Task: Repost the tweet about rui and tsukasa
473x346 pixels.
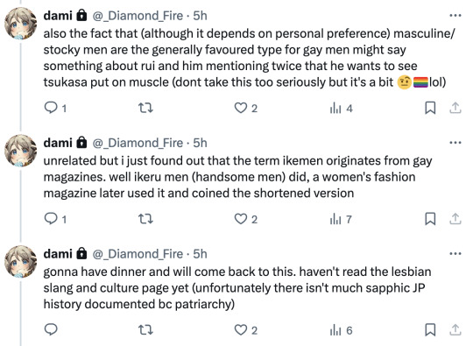Action: click(145, 108)
